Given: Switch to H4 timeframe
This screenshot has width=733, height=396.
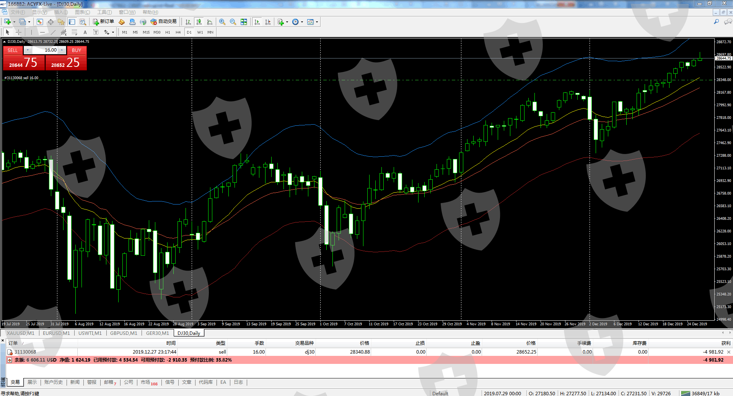Looking at the screenshot, I should pyautogui.click(x=178, y=32).
